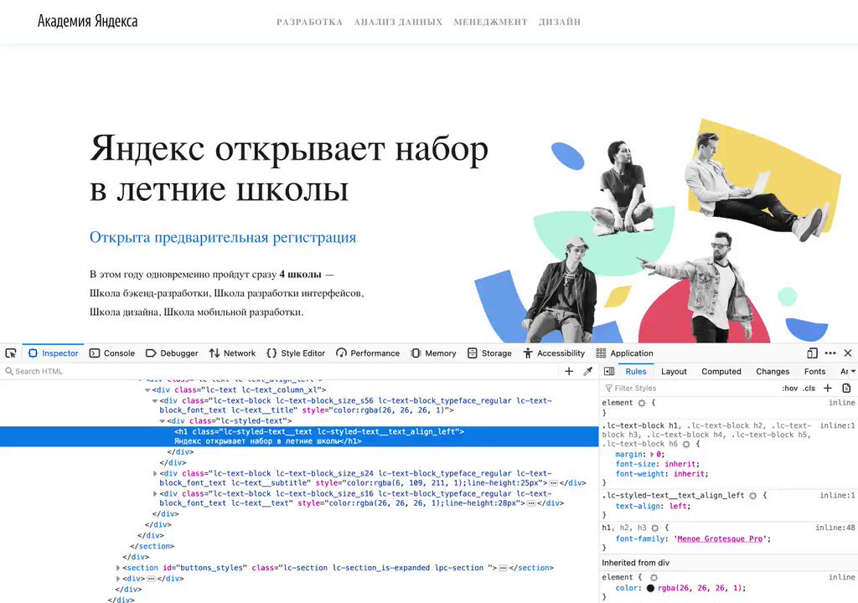Click the selector highlighter next to first element rule
The height and width of the screenshot is (603, 858).
pyautogui.click(x=642, y=403)
